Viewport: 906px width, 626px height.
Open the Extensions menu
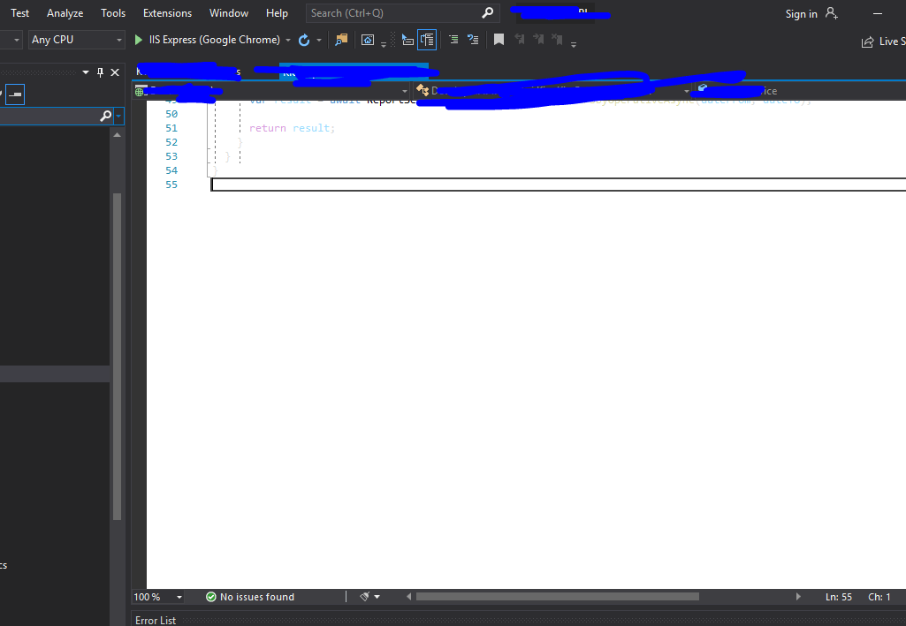tap(167, 12)
